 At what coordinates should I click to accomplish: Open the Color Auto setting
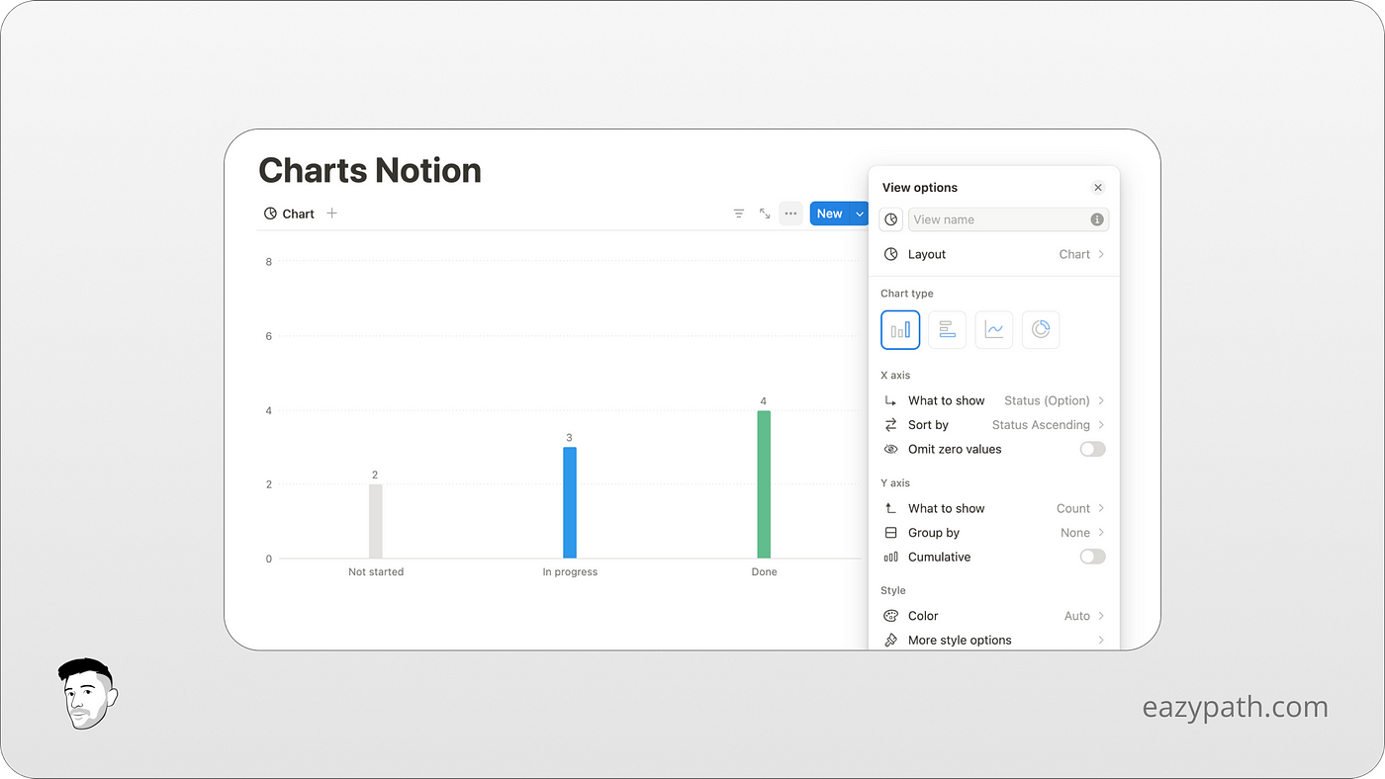[1077, 615]
